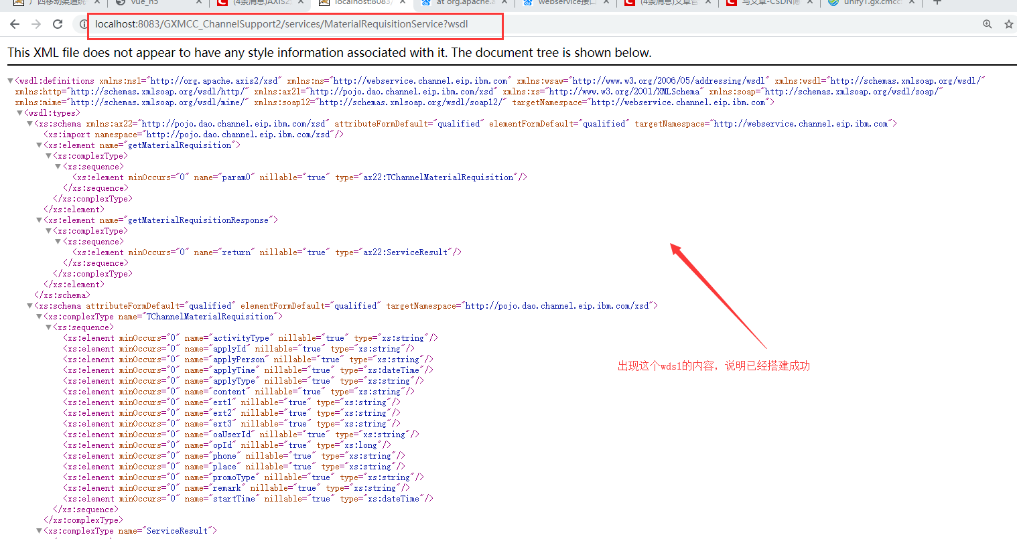Screen dimensions: 1017x539
Task: Collapse the second xs:schema attributeFormDefault node
Action: pyautogui.click(x=29, y=306)
